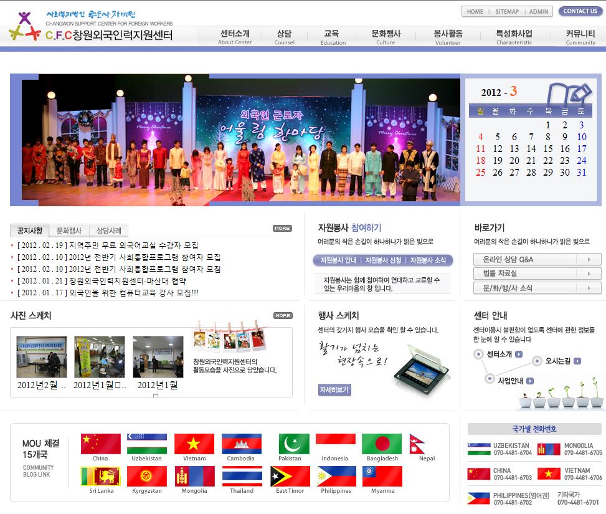The image size is (606, 514).
Task: Click Philippines flag in phone number panel
Action: click(x=479, y=498)
